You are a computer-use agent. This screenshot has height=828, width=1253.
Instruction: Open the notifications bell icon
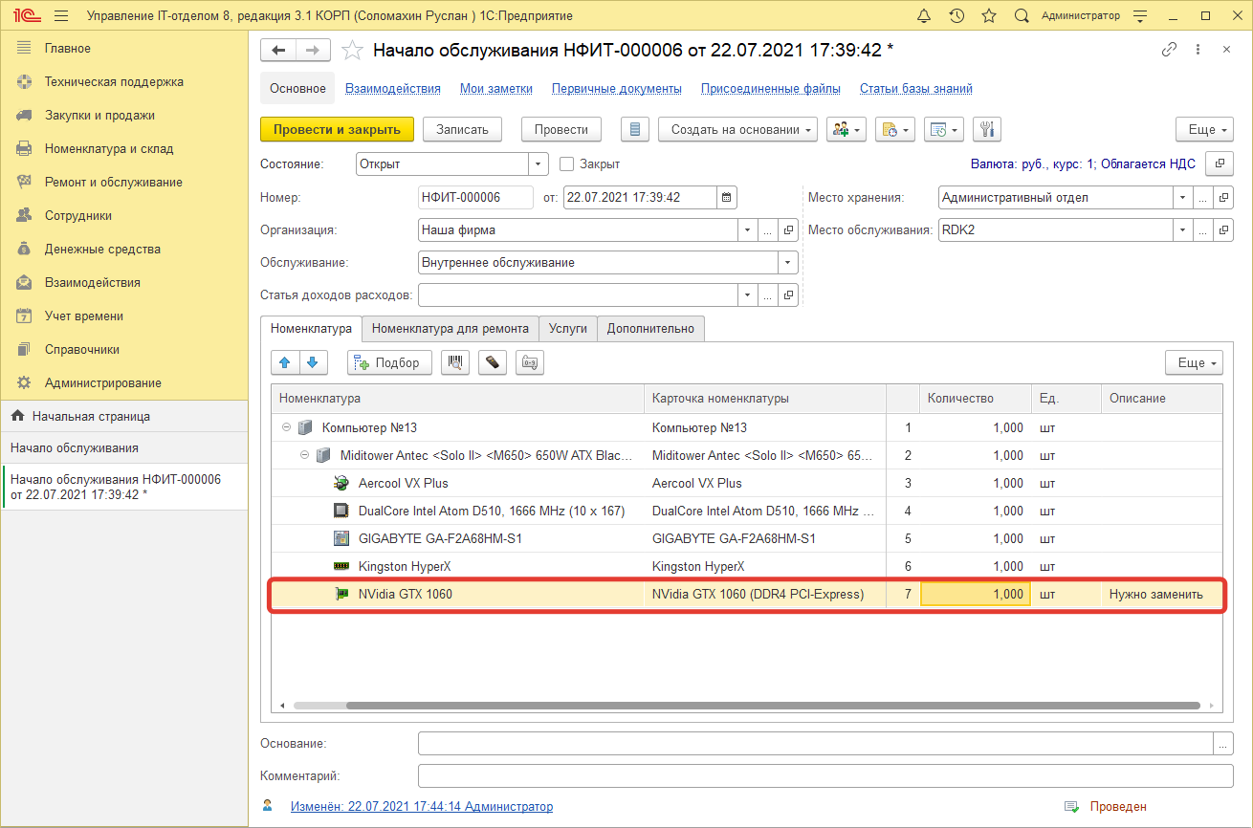coord(923,16)
